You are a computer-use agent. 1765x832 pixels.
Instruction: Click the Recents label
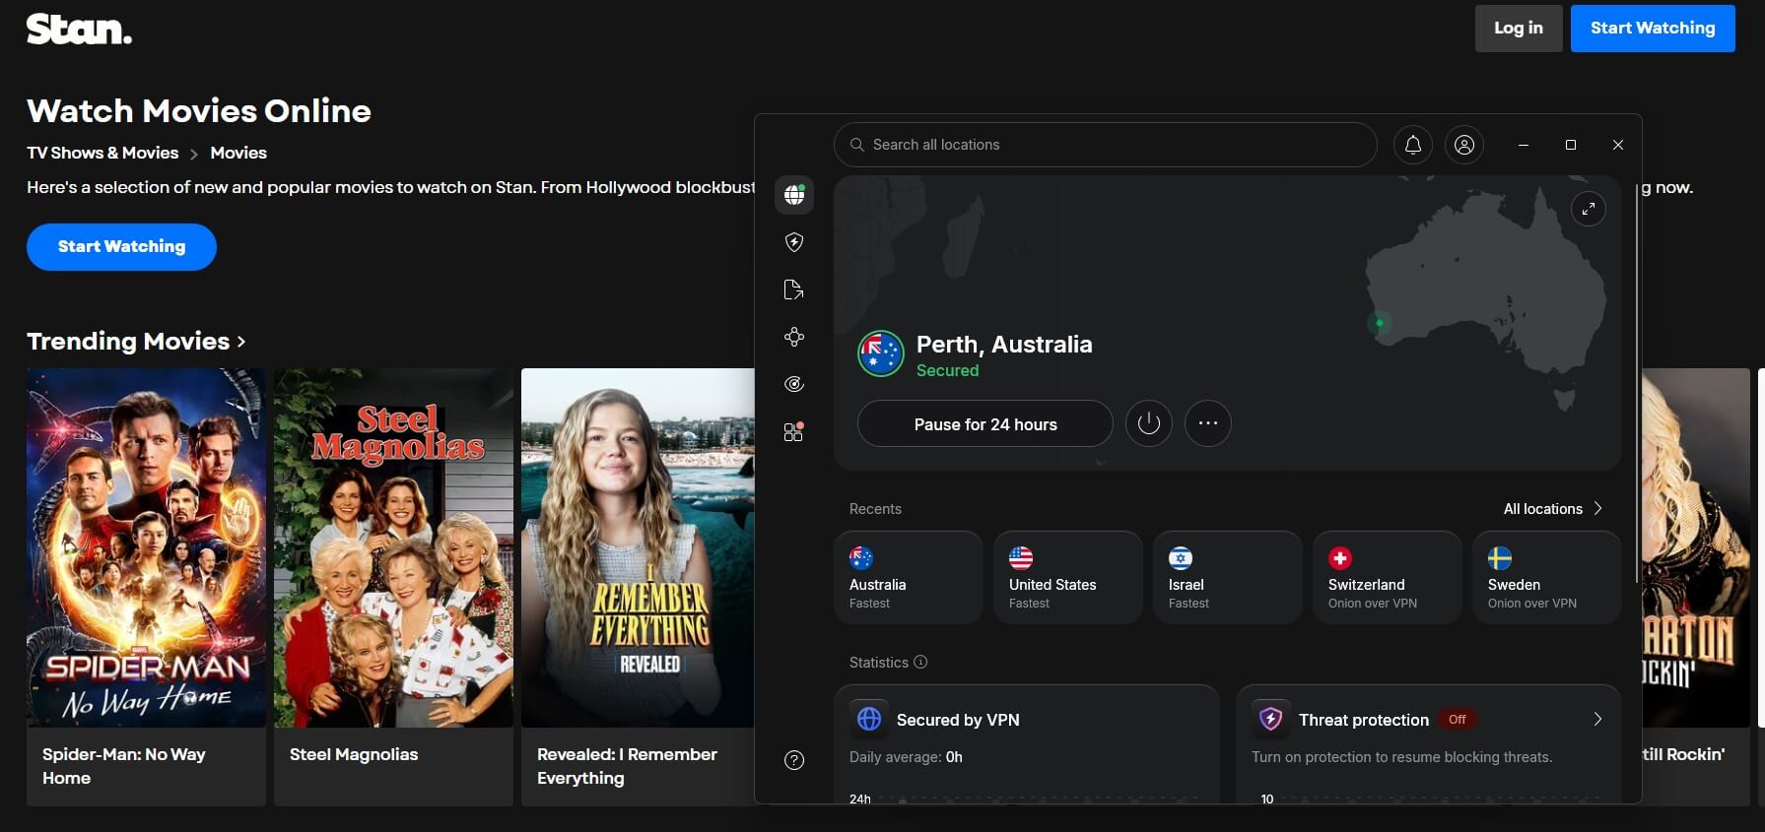[x=875, y=509]
